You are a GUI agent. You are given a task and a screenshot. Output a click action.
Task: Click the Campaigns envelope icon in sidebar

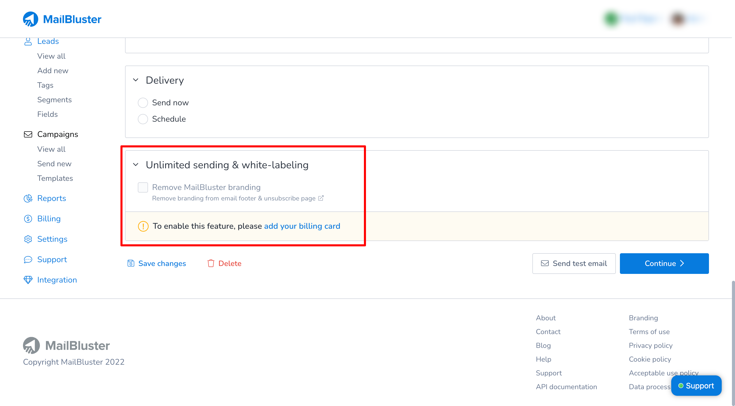point(28,134)
